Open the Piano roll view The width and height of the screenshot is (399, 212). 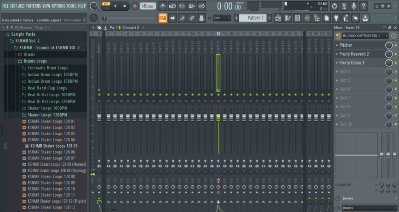288,18
